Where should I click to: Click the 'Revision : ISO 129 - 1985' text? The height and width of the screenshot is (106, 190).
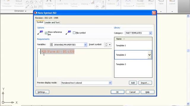coord(47,18)
